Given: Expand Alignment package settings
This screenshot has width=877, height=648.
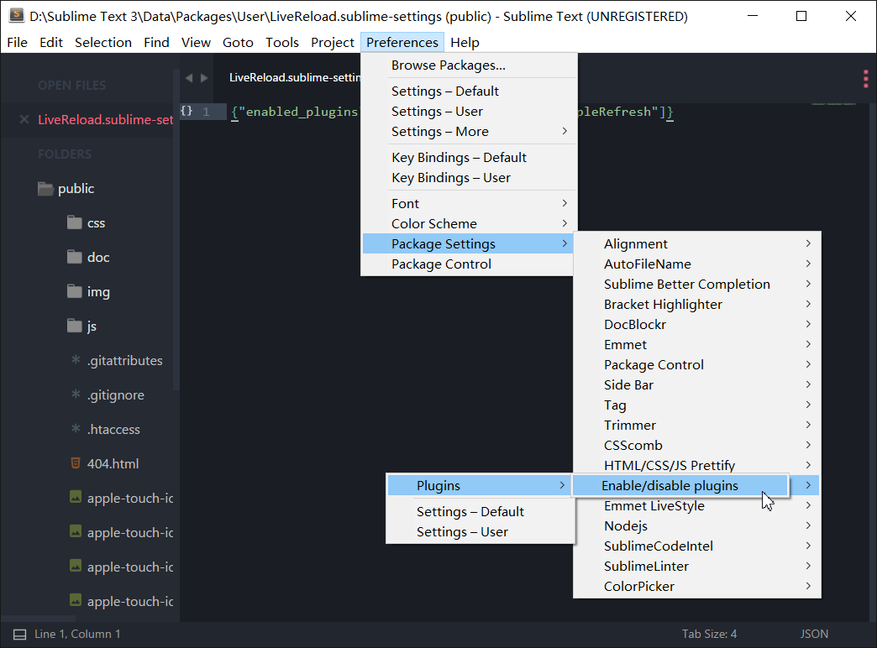Looking at the screenshot, I should [697, 243].
